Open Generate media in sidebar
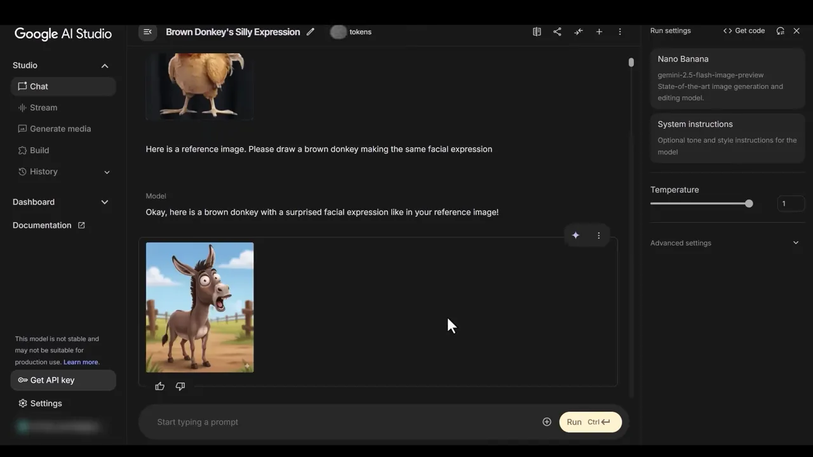Image resolution: width=813 pixels, height=457 pixels. (60, 129)
